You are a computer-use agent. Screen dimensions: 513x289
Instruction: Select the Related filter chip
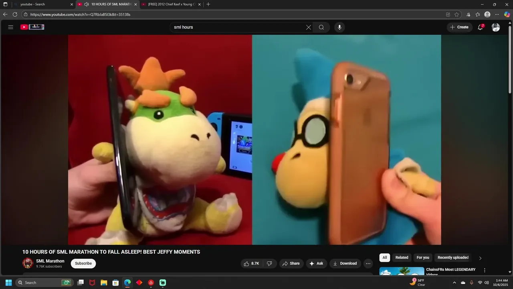tap(402, 258)
